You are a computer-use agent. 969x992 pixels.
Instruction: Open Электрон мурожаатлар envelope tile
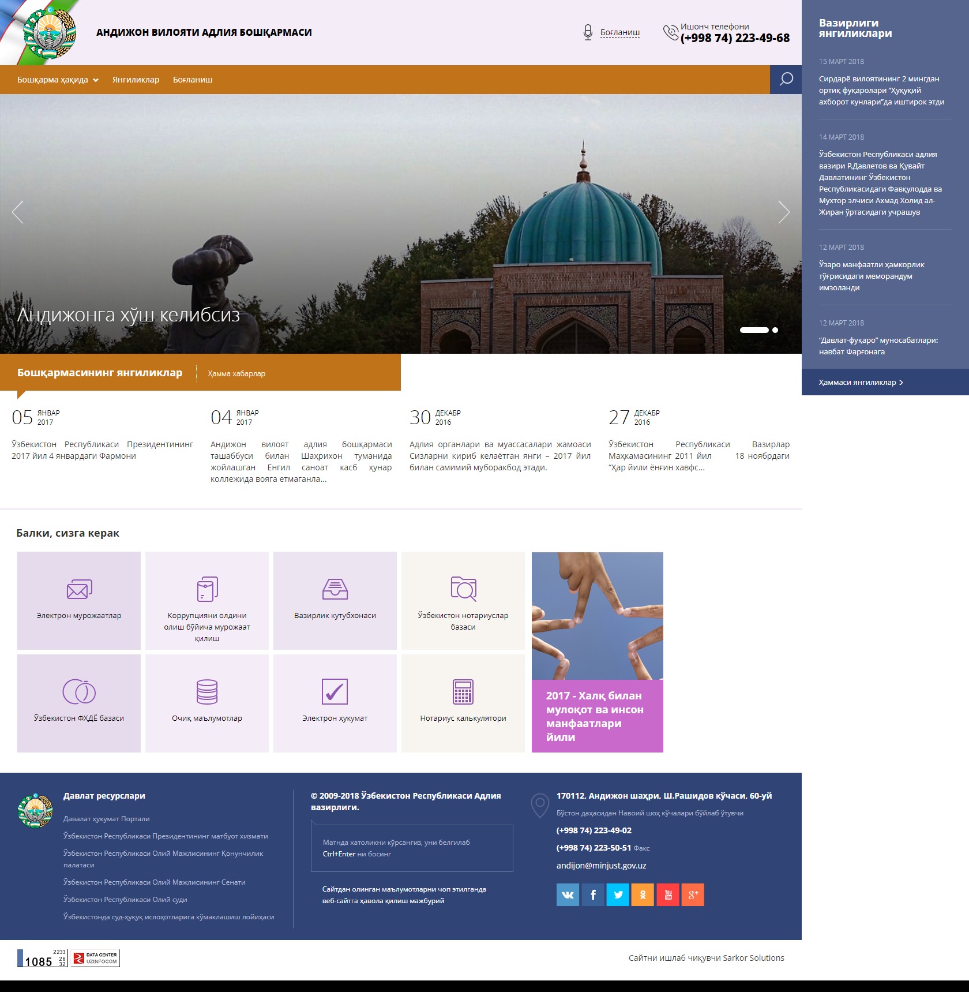pos(79,600)
